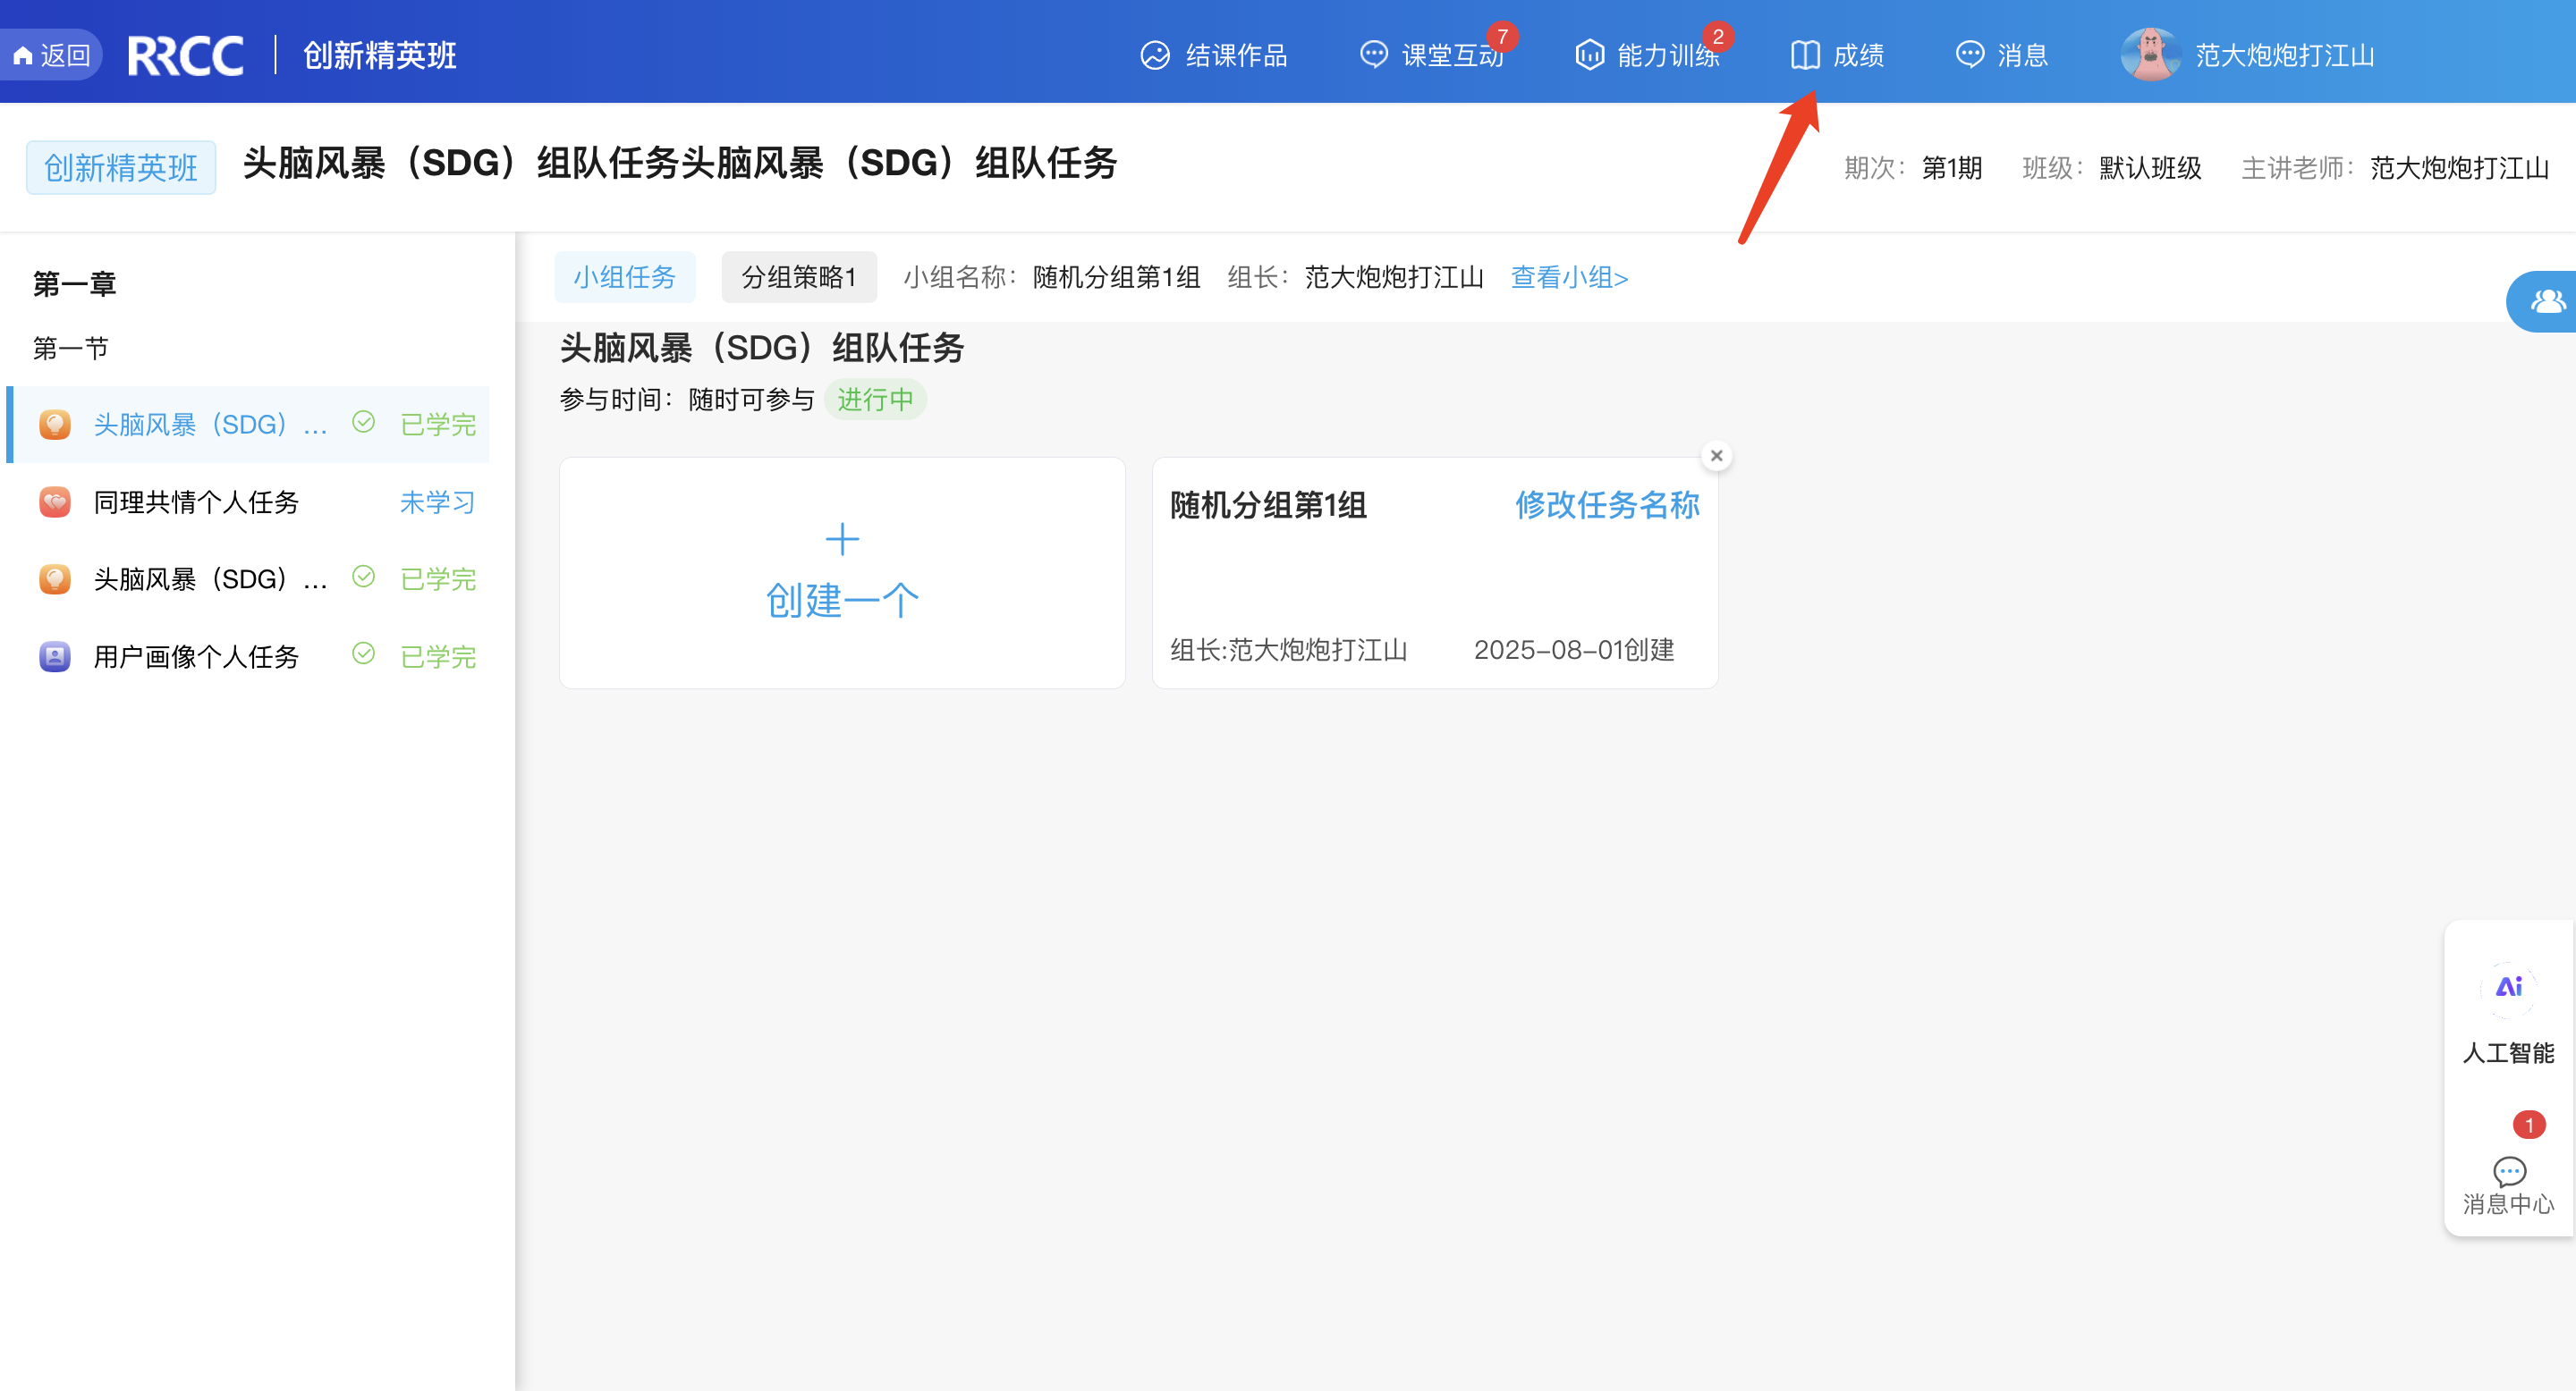Open the floating group members icon

pyautogui.click(x=2546, y=300)
